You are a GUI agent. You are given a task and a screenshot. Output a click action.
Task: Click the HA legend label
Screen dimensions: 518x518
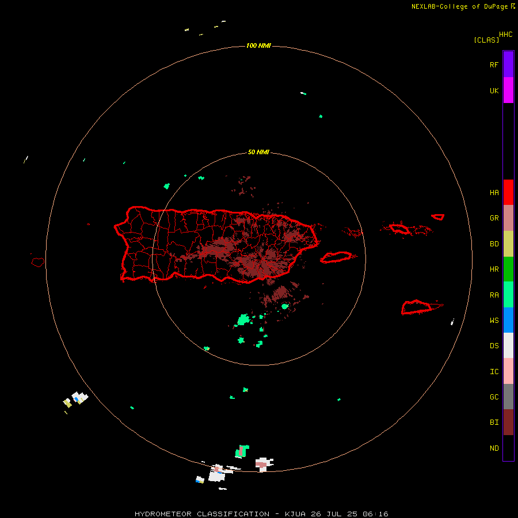coord(494,192)
